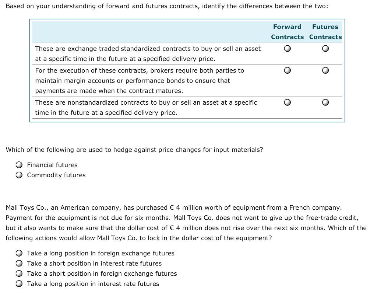Select Forward Contracts for nonstandardized contracts statement
Screen dimensions: 377x293
(287, 102)
